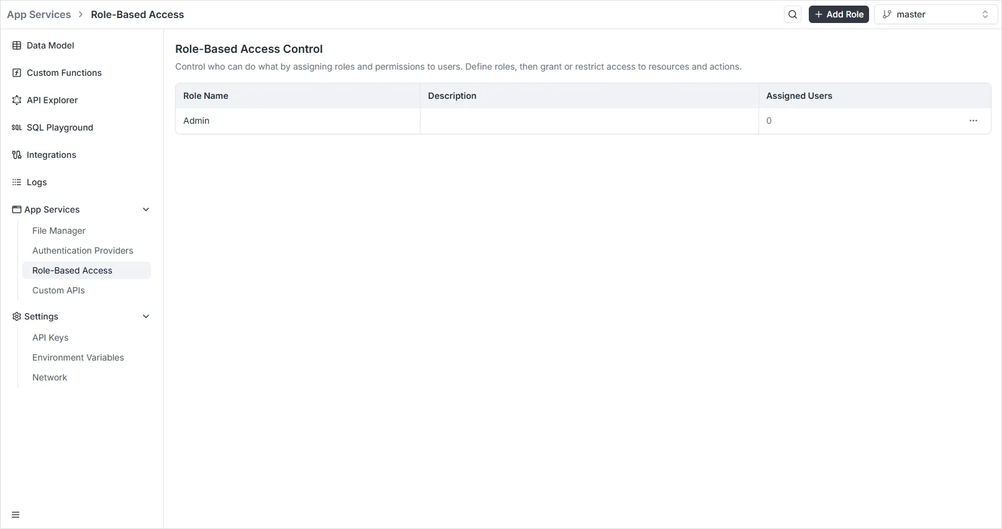Open the master branch dropdown

point(935,14)
